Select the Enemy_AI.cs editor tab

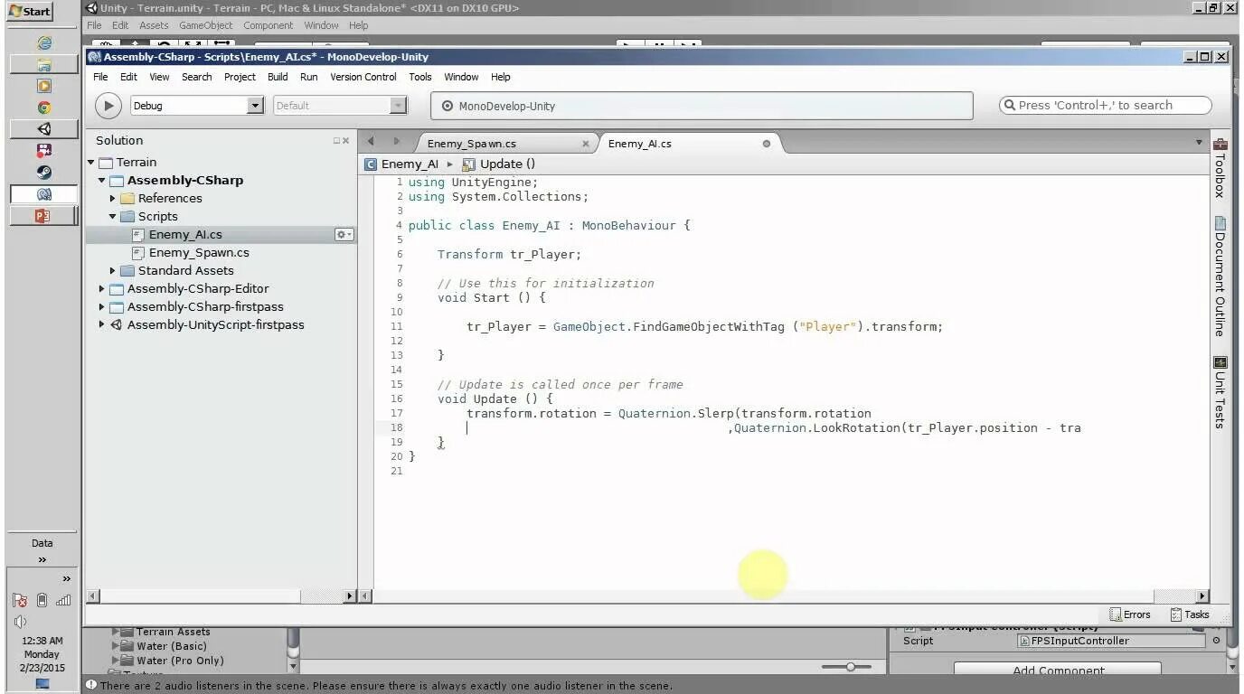pyautogui.click(x=640, y=144)
